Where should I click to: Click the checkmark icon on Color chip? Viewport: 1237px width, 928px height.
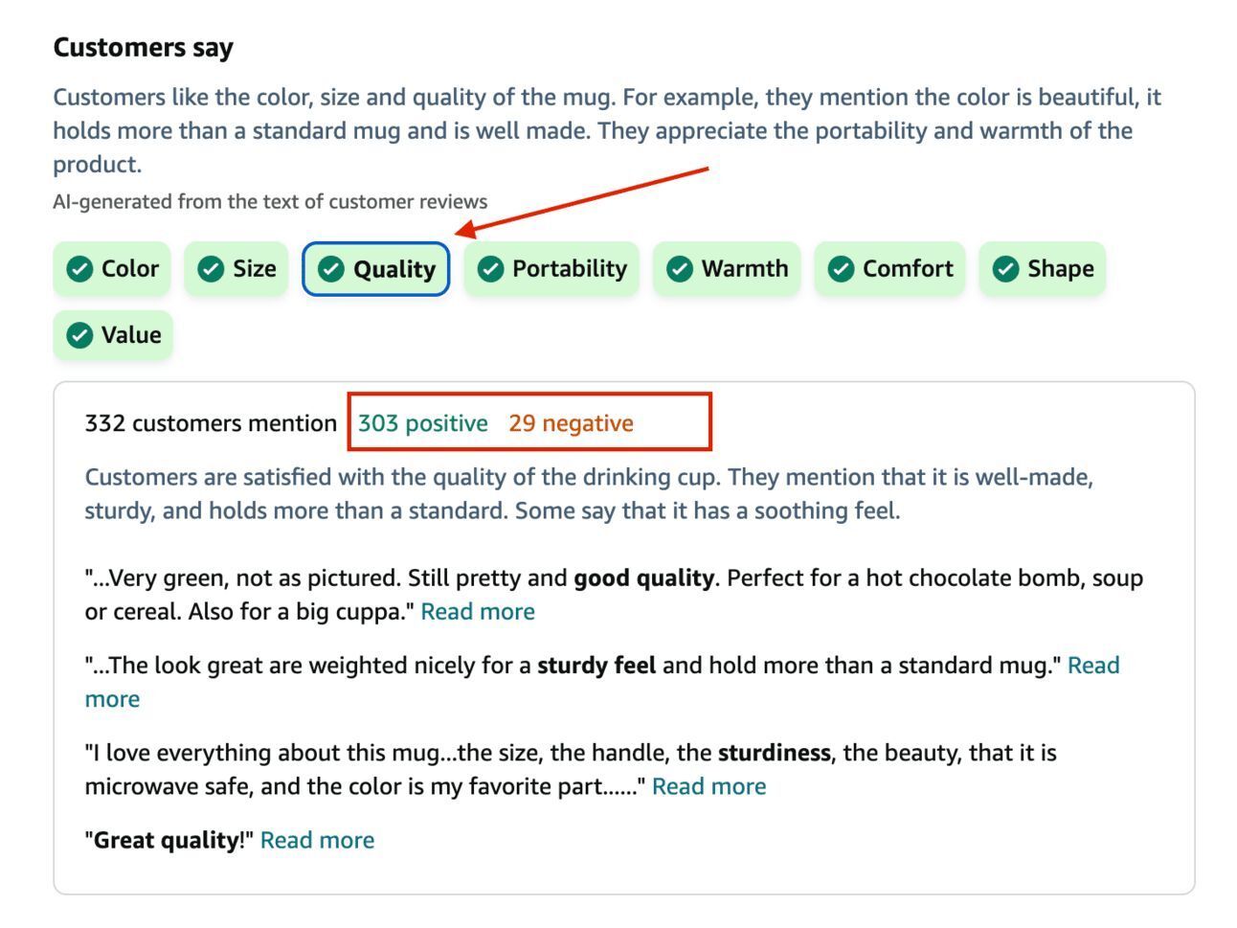click(x=79, y=269)
